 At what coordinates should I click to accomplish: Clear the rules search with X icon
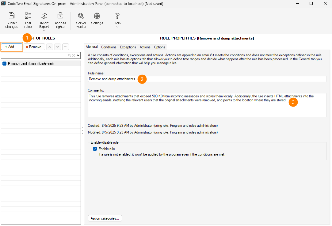[74, 55]
